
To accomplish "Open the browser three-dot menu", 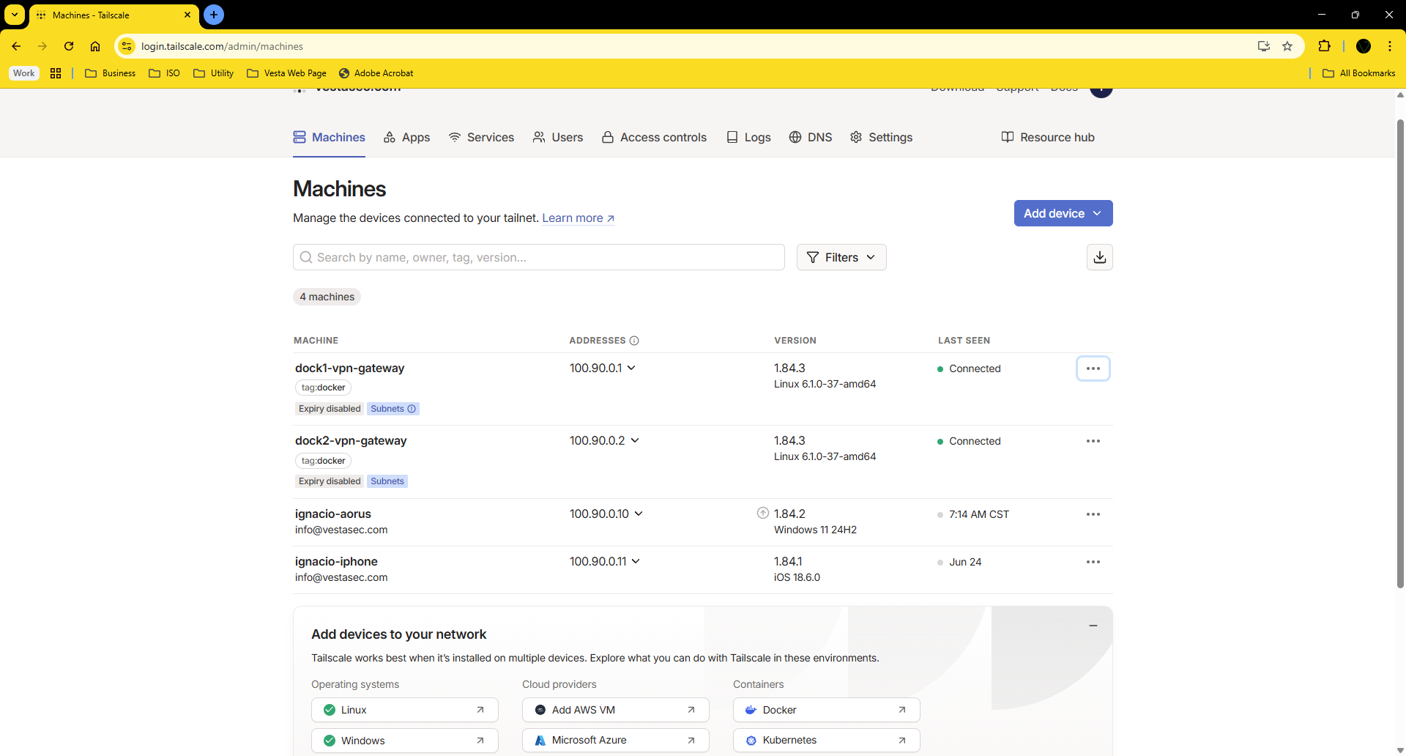I will pyautogui.click(x=1390, y=46).
